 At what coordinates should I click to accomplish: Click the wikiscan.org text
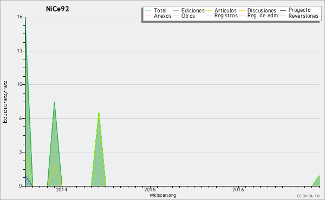click(162, 195)
